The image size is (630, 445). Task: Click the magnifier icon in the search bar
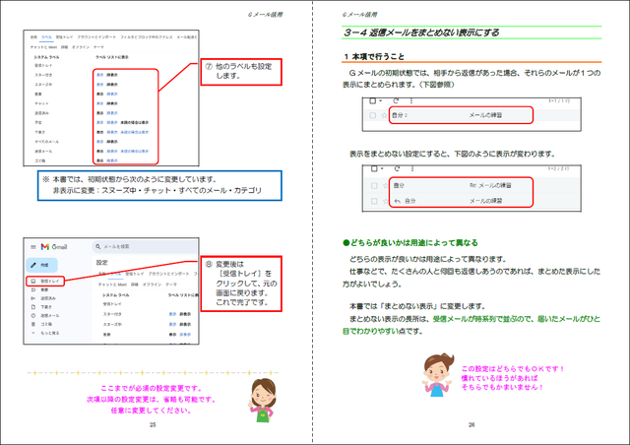(x=98, y=246)
